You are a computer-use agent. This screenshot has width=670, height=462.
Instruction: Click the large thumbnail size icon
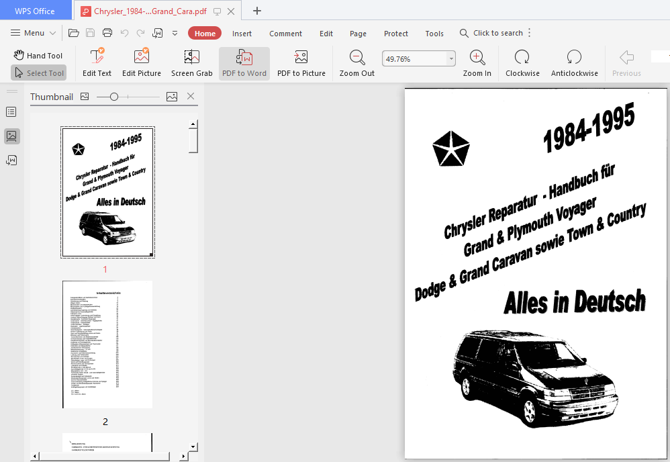tap(172, 97)
